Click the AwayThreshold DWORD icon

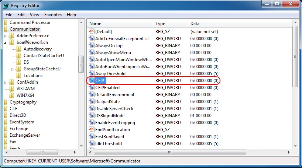(x=92, y=73)
